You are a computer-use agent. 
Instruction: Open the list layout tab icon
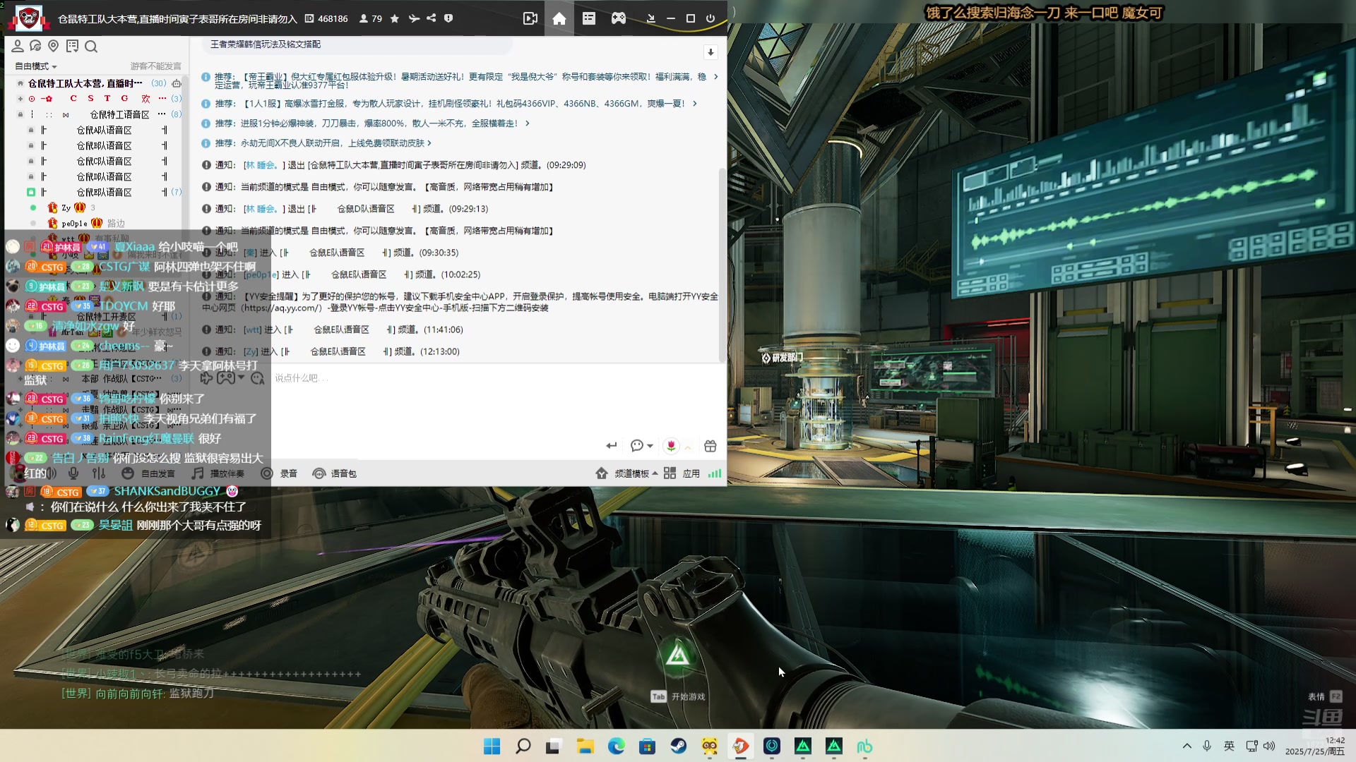tap(589, 18)
